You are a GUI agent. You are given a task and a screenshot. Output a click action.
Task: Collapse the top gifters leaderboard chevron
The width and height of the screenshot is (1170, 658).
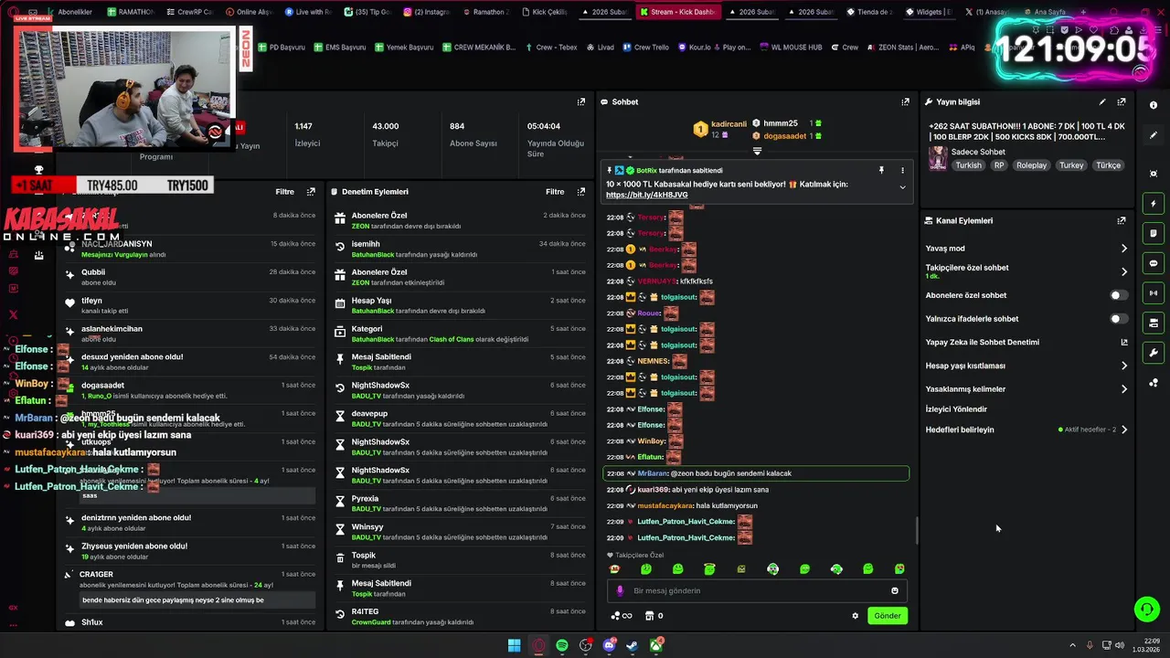757,151
